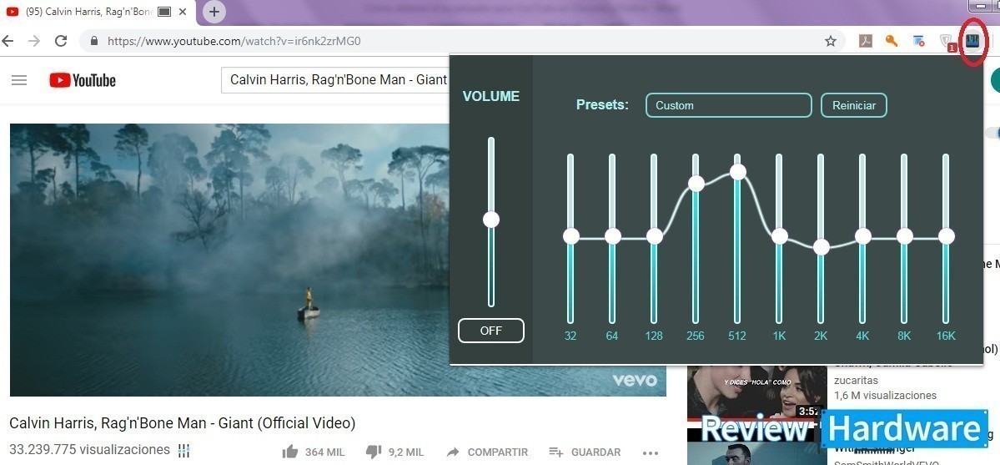The image size is (1000, 465).
Task: Click the browser forward arrow
Action: tap(34, 41)
